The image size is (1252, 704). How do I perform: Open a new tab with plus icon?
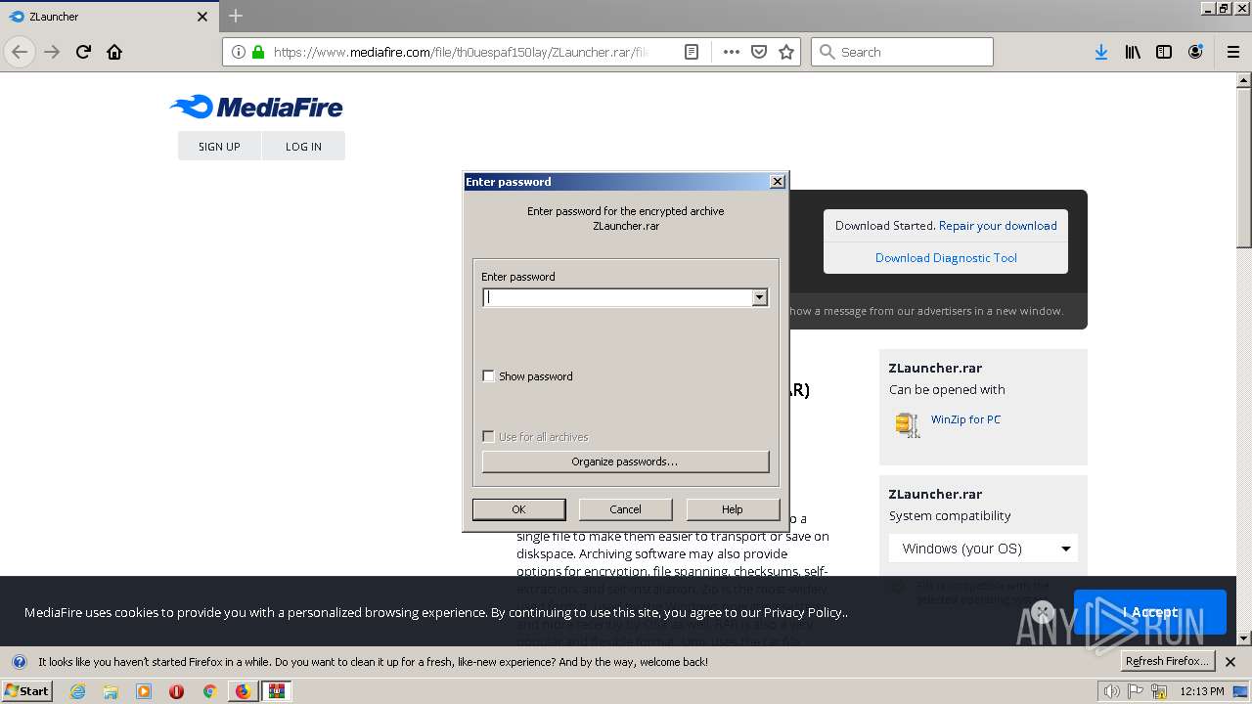(236, 16)
